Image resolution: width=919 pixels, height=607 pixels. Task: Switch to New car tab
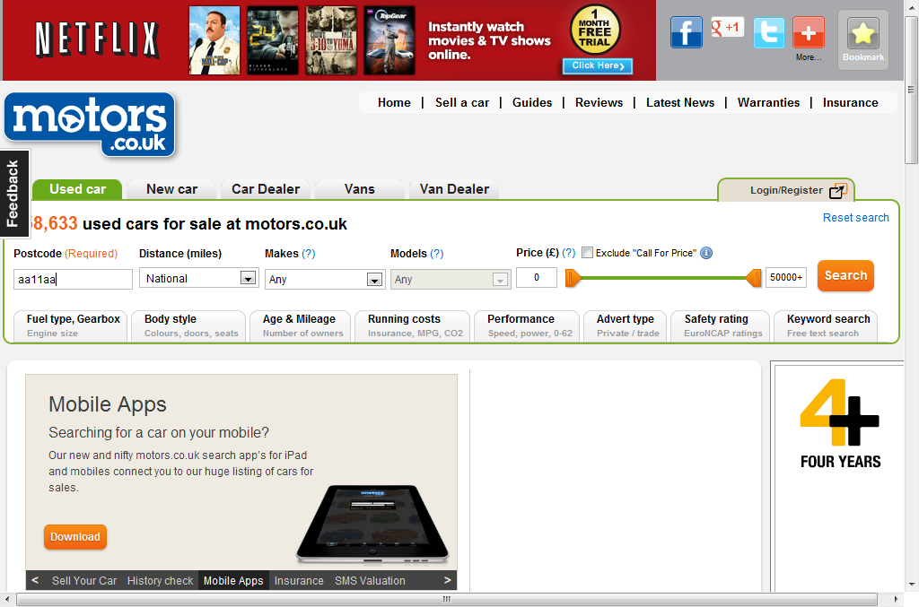pos(171,189)
